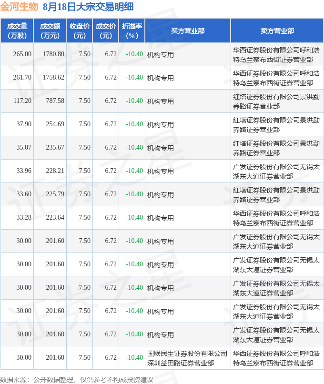Click 华西证券 seller in the 33.28 row
Screen dimensions: 324x384
tap(276, 218)
